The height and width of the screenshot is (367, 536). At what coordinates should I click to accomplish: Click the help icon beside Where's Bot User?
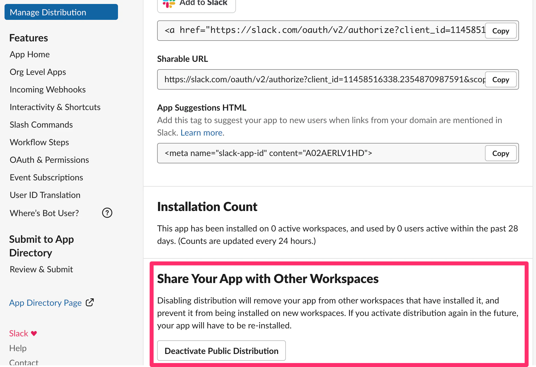[107, 213]
